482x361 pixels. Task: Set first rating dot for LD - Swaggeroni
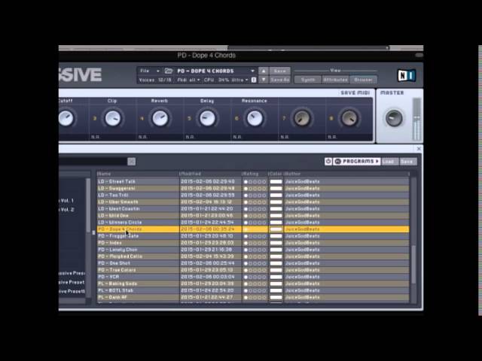[246, 189]
